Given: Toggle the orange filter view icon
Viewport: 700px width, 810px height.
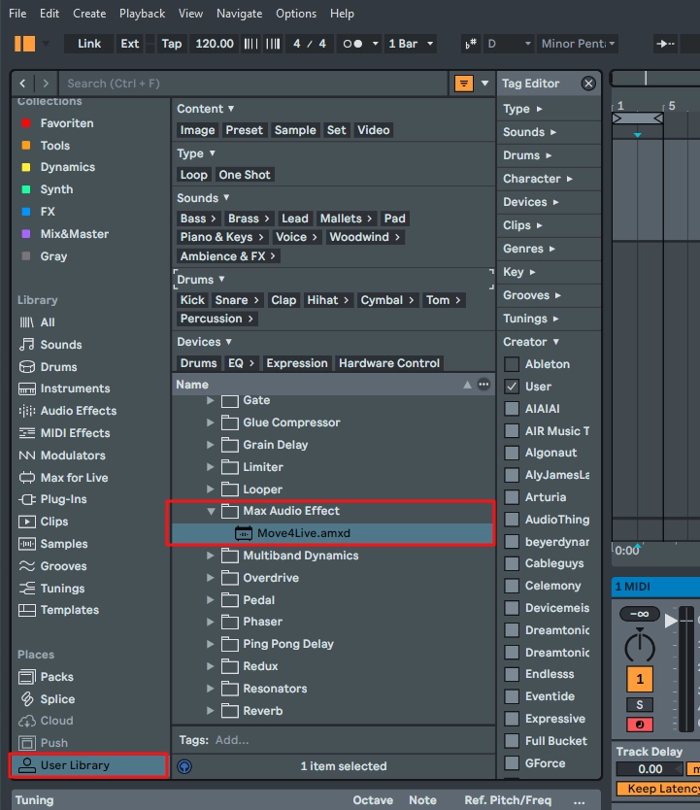Looking at the screenshot, I should pyautogui.click(x=463, y=84).
